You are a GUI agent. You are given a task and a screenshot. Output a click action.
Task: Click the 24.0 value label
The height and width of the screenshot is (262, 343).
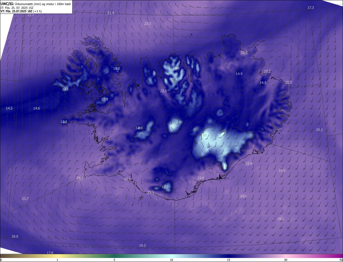click(x=243, y=196)
